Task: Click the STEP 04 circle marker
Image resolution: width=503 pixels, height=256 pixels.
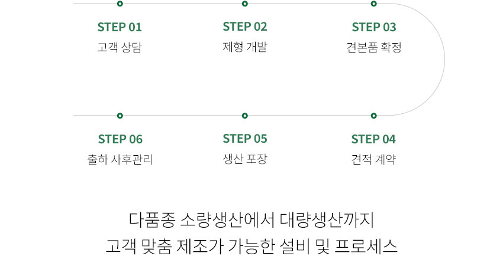Action: 374,116
